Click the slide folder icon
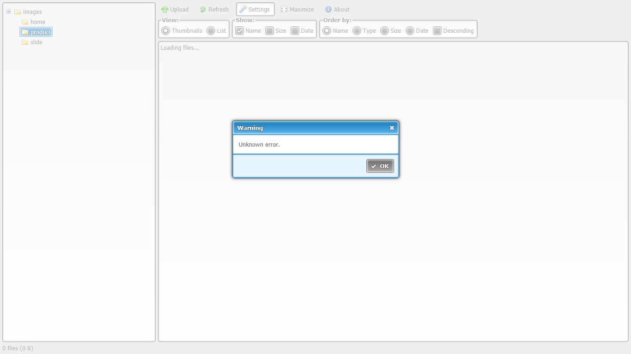Viewport: 631px width, 354px height. [x=25, y=42]
